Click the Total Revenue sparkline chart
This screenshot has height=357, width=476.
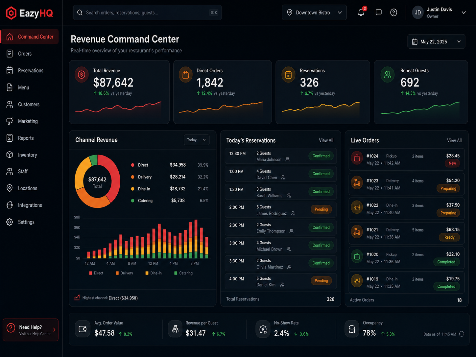point(118,108)
